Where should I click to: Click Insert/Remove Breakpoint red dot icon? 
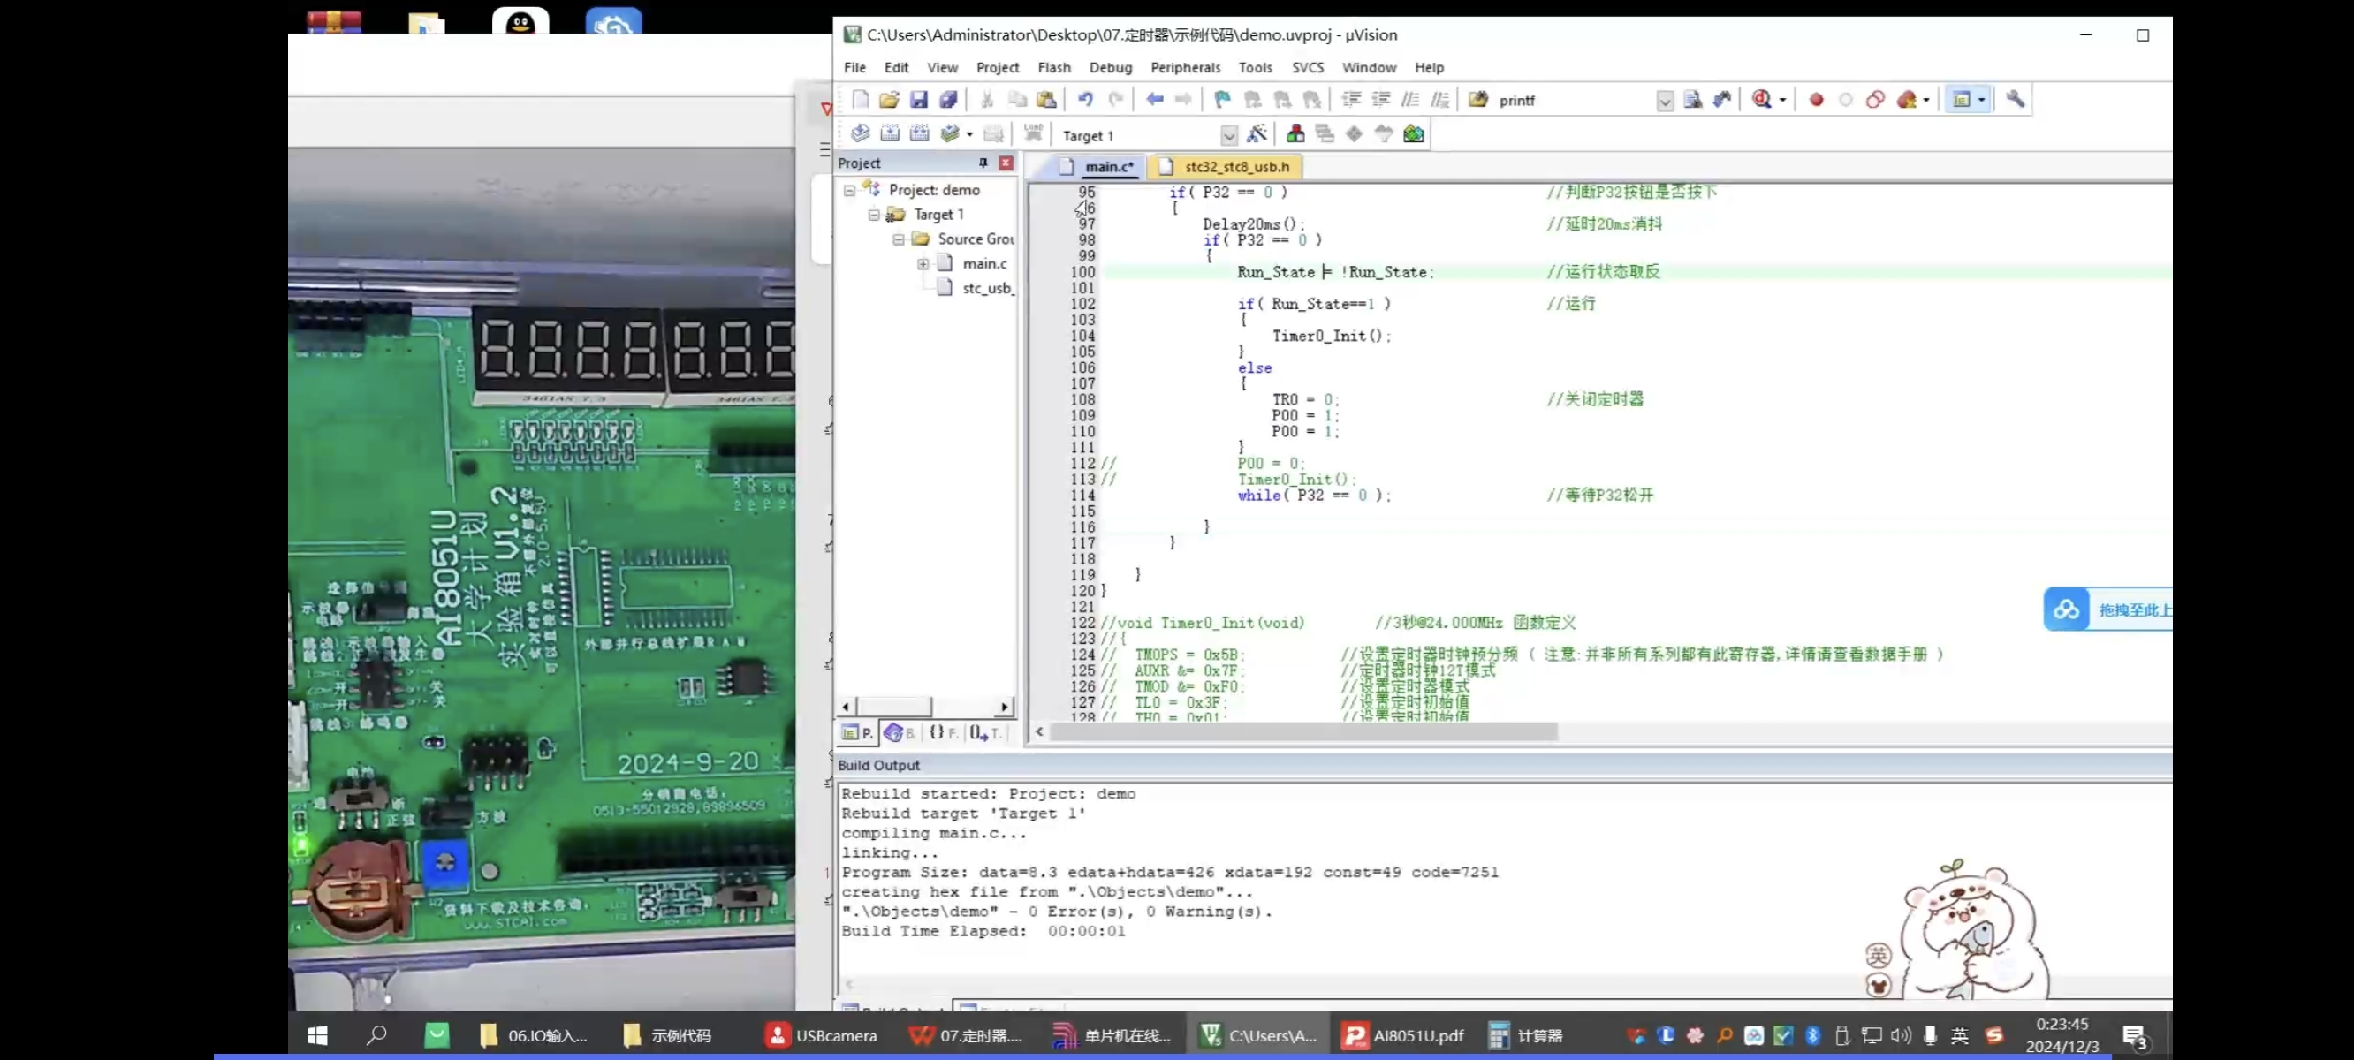(1816, 100)
